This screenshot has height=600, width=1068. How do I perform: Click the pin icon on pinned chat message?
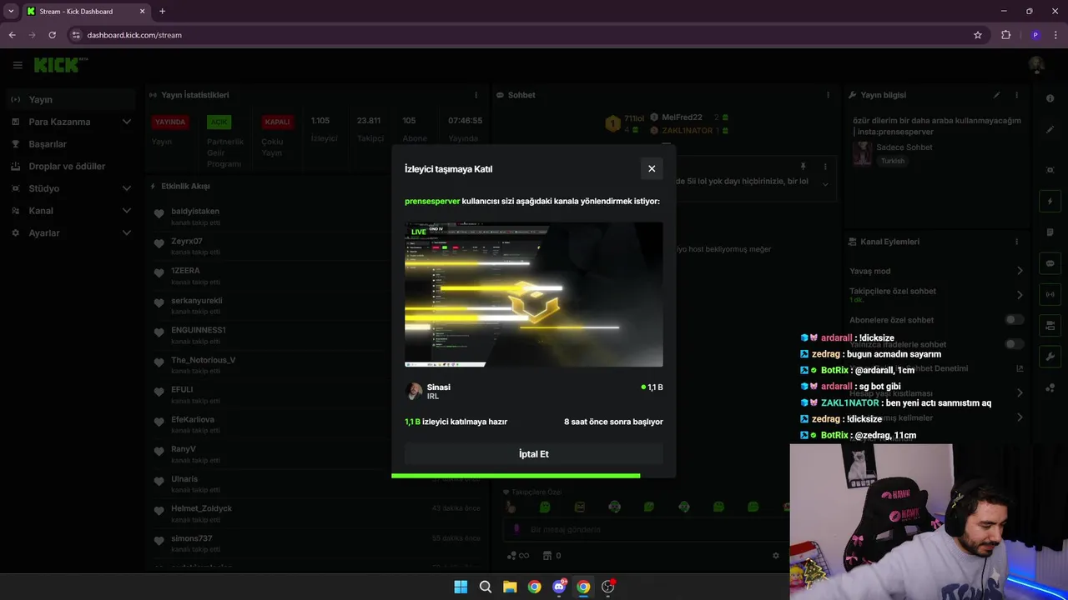pos(803,167)
